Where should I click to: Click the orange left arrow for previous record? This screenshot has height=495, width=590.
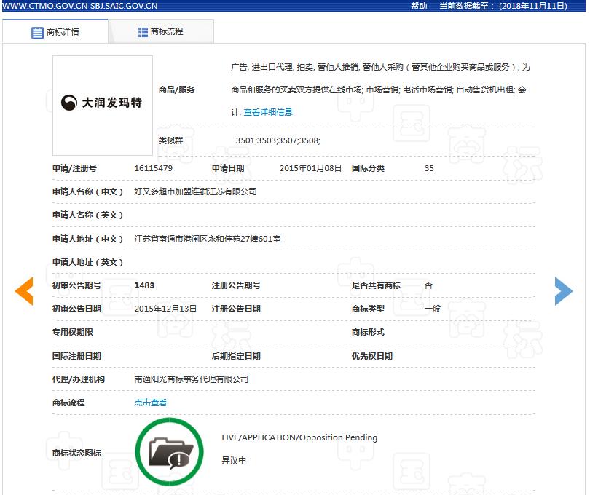[24, 290]
